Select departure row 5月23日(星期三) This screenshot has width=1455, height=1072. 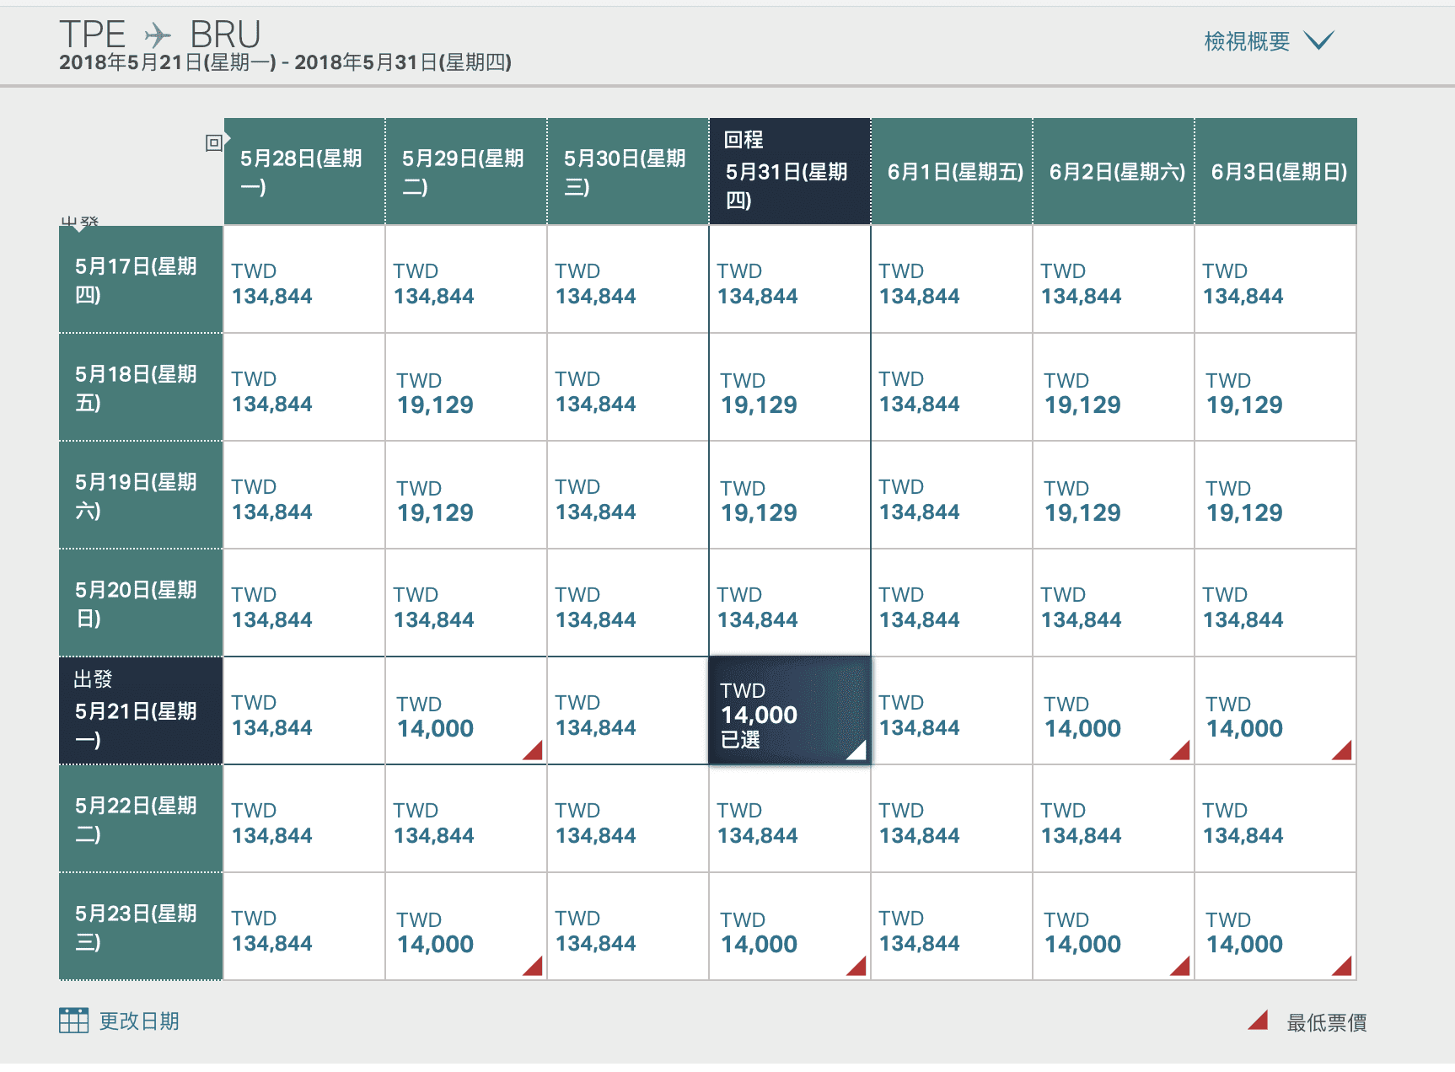click(x=141, y=927)
